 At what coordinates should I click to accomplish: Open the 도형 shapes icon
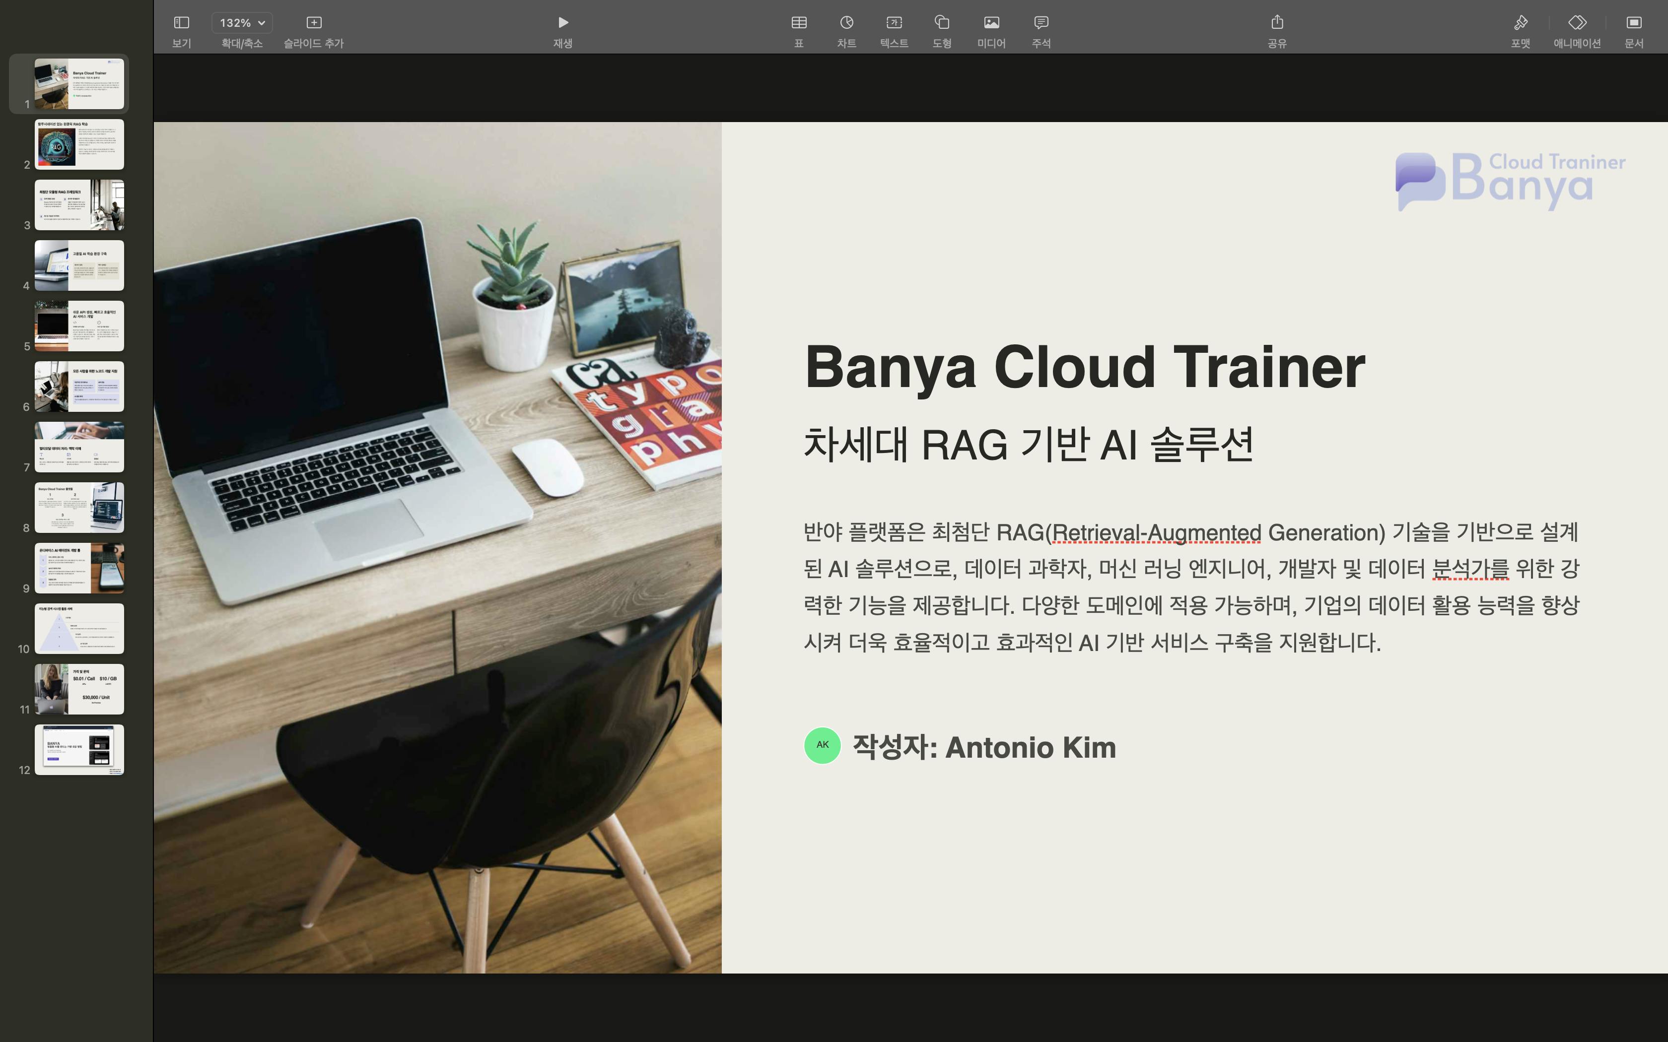942,23
